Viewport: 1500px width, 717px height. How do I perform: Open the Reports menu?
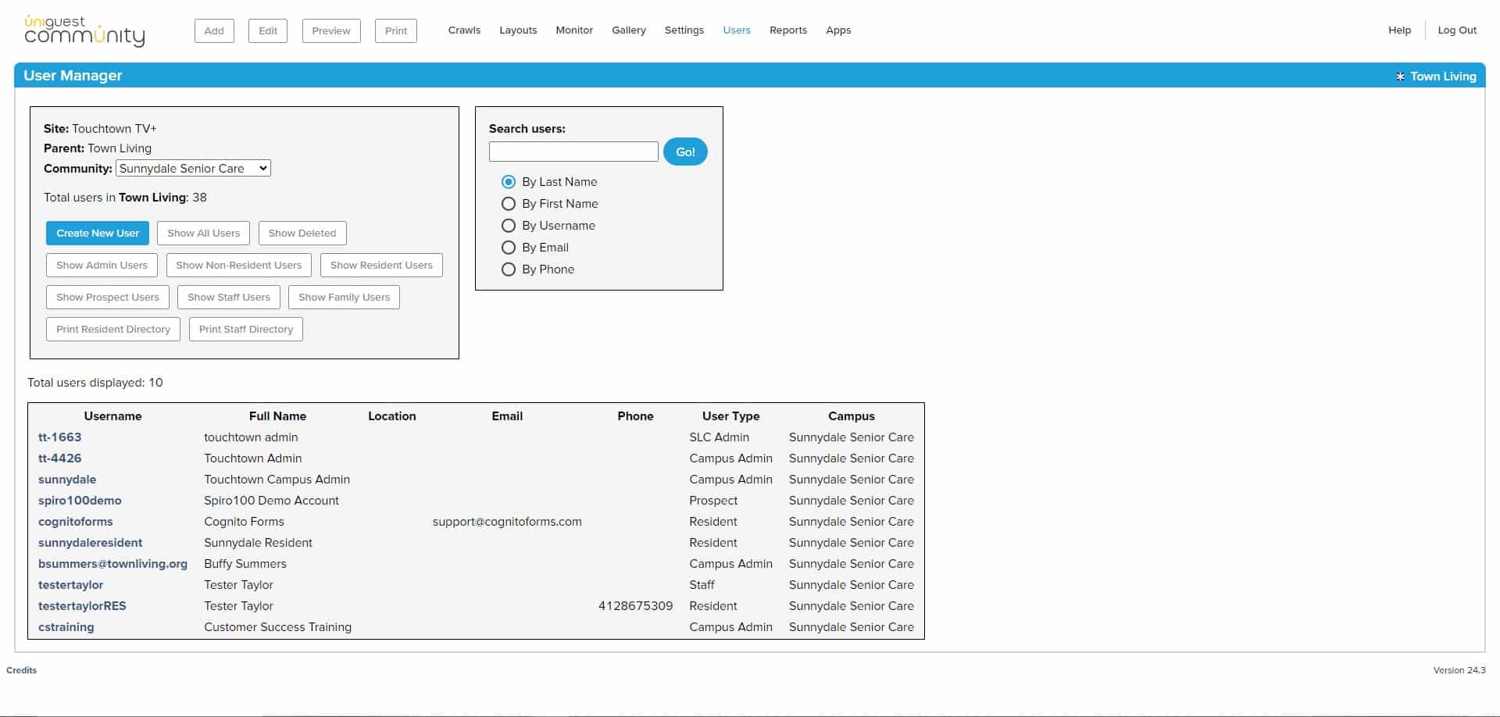pyautogui.click(x=788, y=30)
